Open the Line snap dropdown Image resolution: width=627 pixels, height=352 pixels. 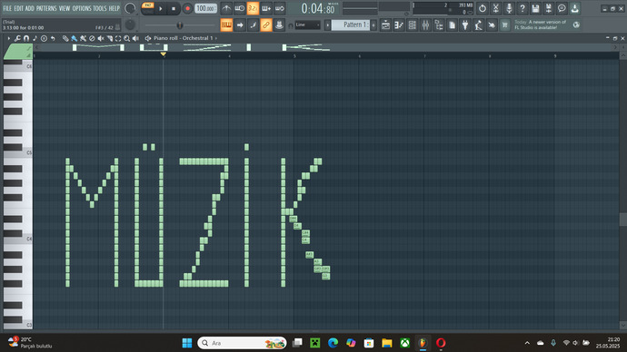click(x=307, y=24)
